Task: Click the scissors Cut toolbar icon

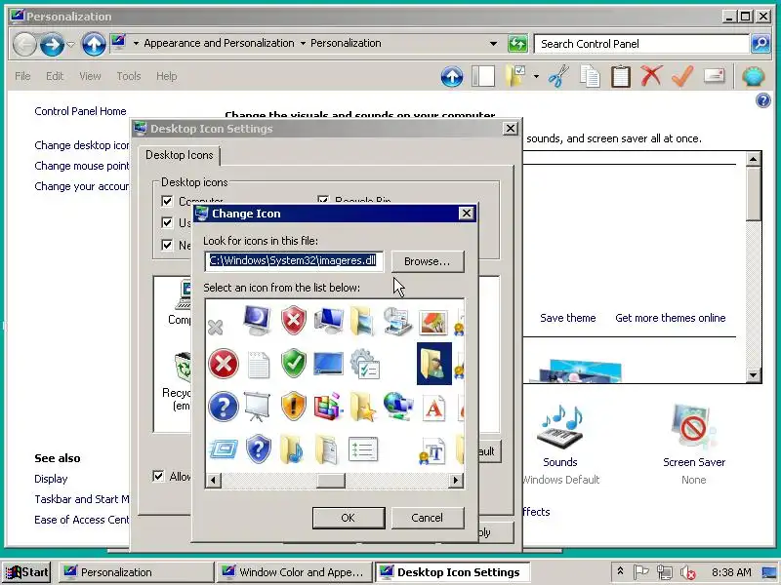Action: (558, 76)
